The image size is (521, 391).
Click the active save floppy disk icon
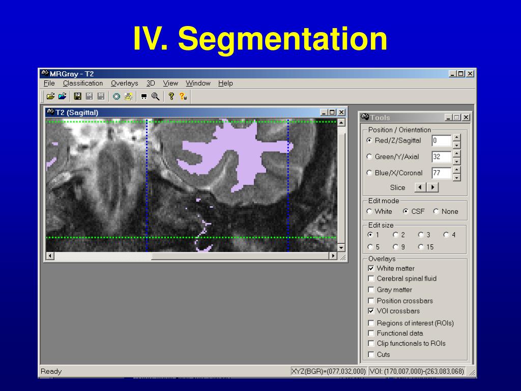pyautogui.click(x=78, y=96)
